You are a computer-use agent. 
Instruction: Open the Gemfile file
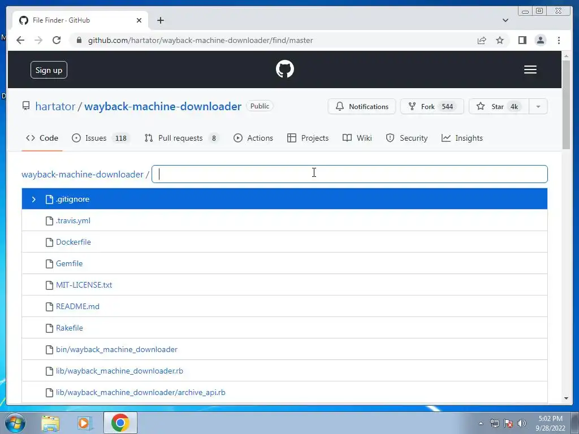tap(70, 263)
